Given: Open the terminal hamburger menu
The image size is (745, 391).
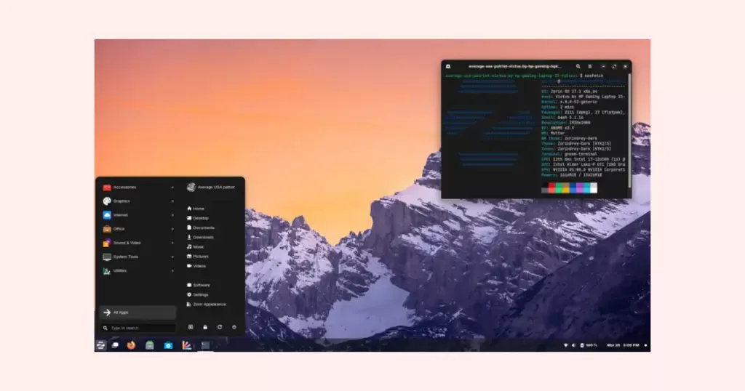Looking at the screenshot, I should click(590, 66).
